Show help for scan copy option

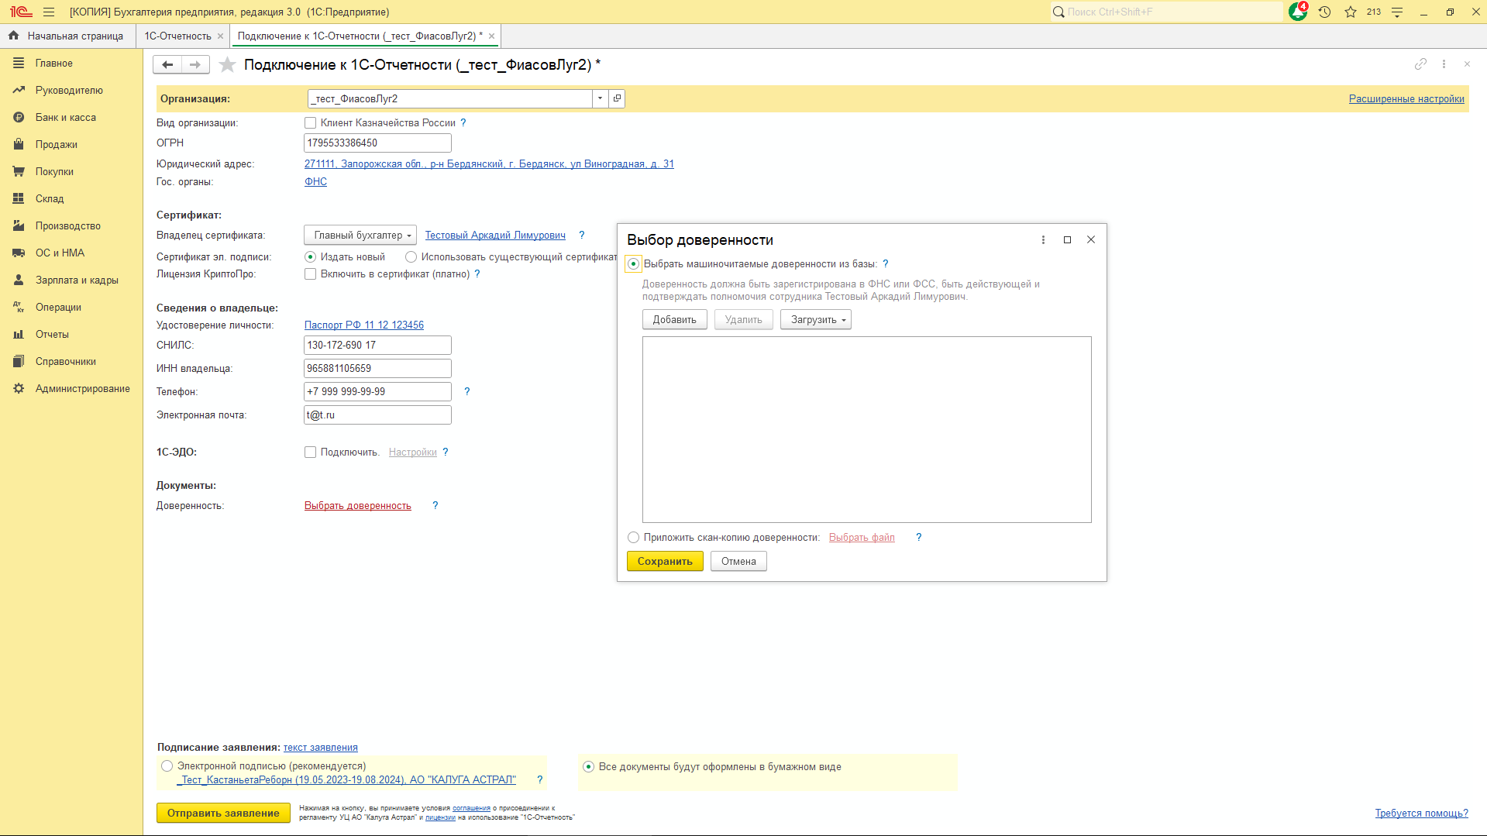[919, 537]
